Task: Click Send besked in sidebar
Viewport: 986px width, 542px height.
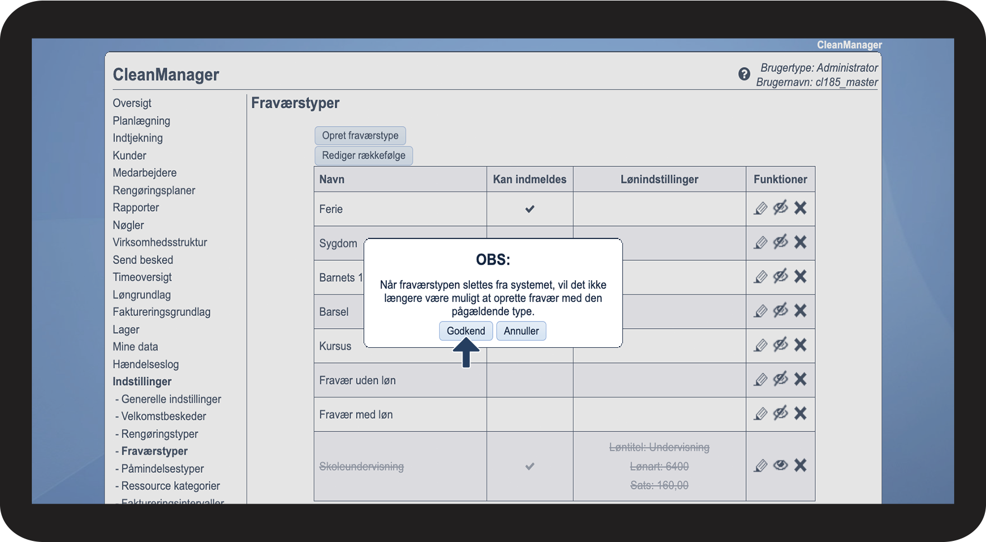Action: [143, 260]
